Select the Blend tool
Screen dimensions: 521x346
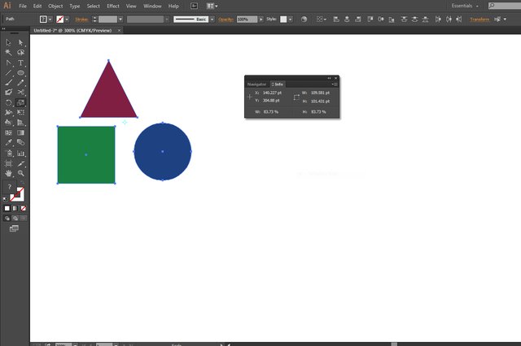pyautogui.click(x=20, y=142)
